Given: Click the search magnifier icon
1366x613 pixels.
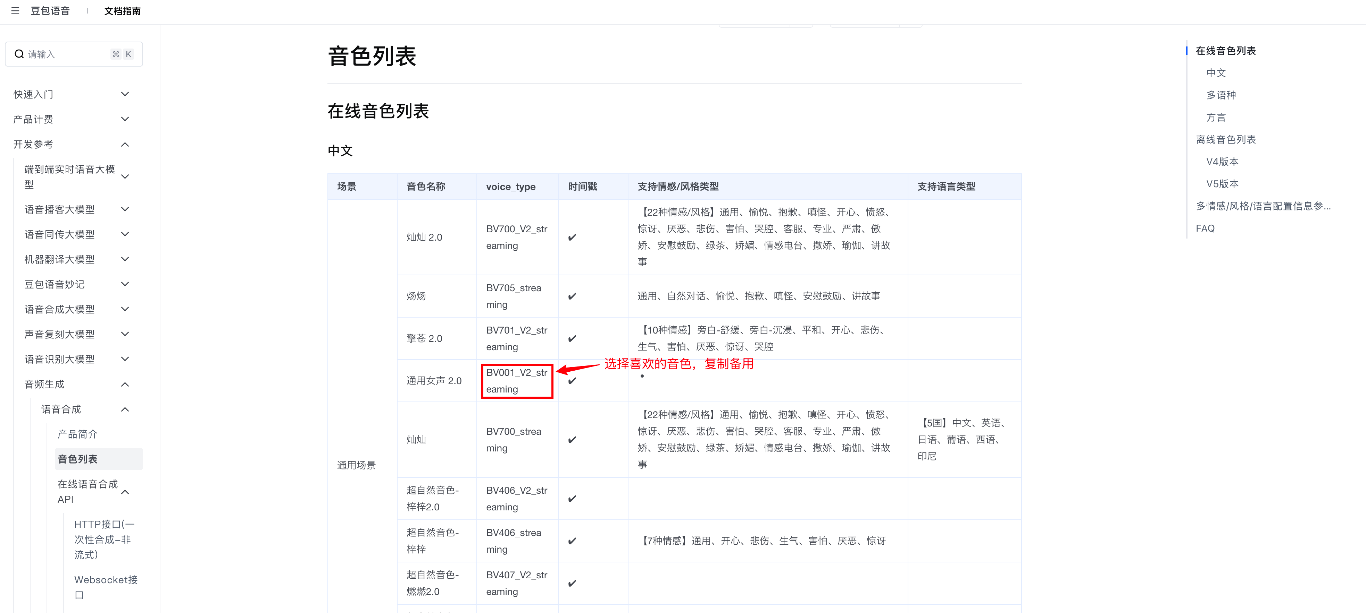Looking at the screenshot, I should (x=19, y=54).
